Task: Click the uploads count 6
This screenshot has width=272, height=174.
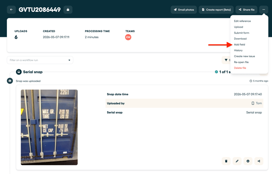Action: tap(16, 37)
